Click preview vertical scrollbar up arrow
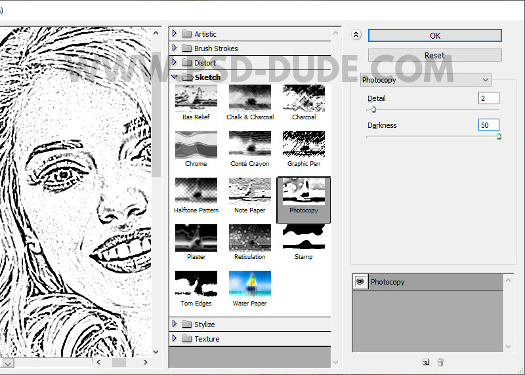525x375 pixels. click(156, 33)
